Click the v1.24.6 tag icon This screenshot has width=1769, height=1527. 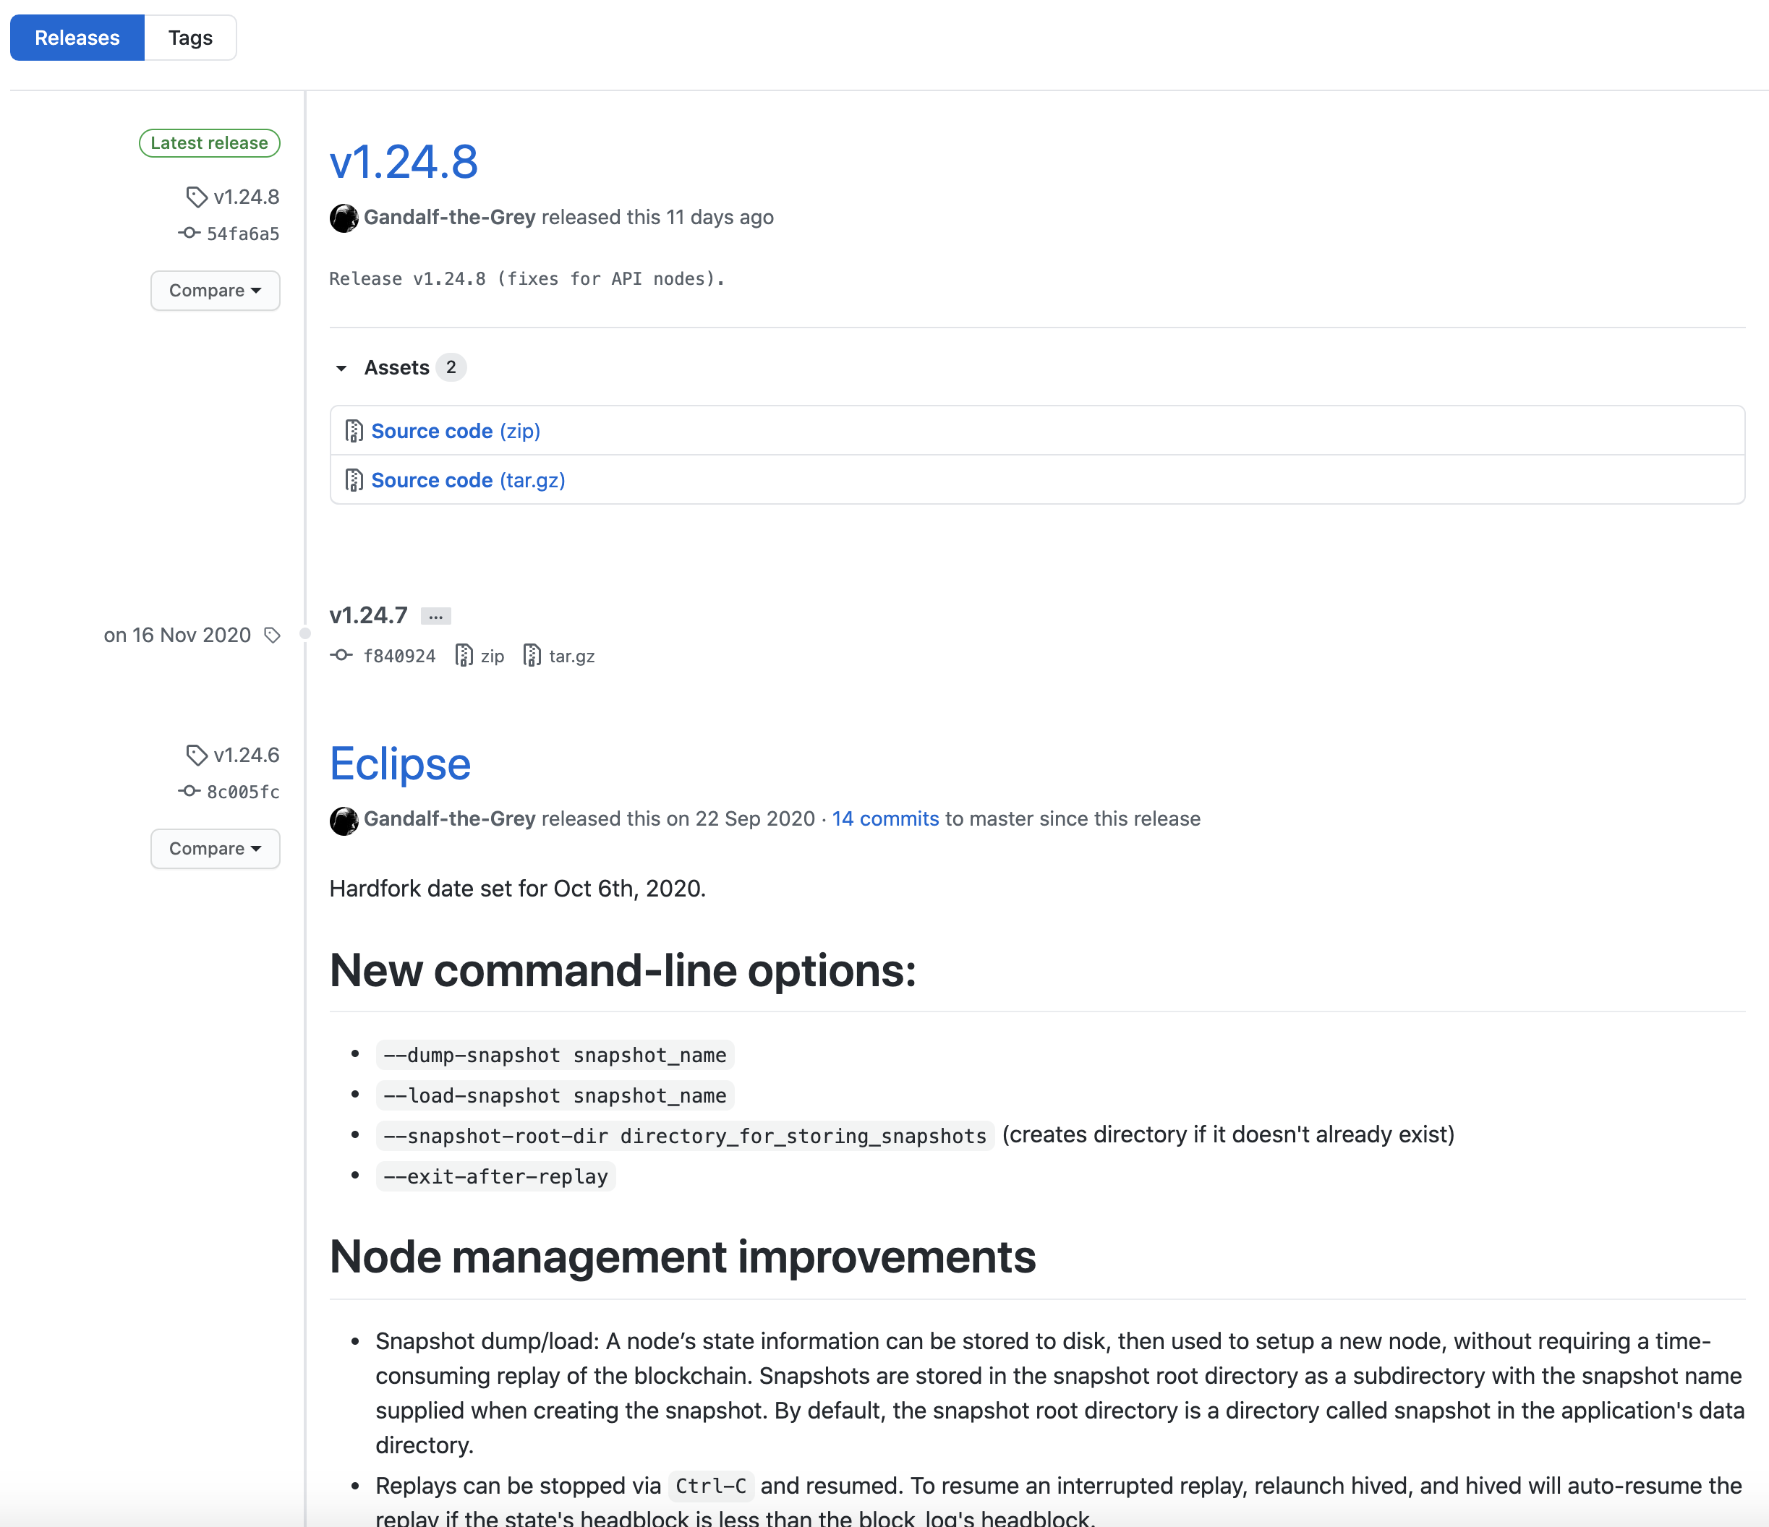(197, 756)
